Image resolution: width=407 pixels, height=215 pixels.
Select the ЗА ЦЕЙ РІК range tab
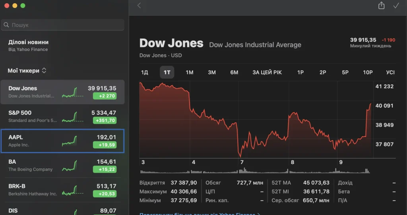[267, 72]
